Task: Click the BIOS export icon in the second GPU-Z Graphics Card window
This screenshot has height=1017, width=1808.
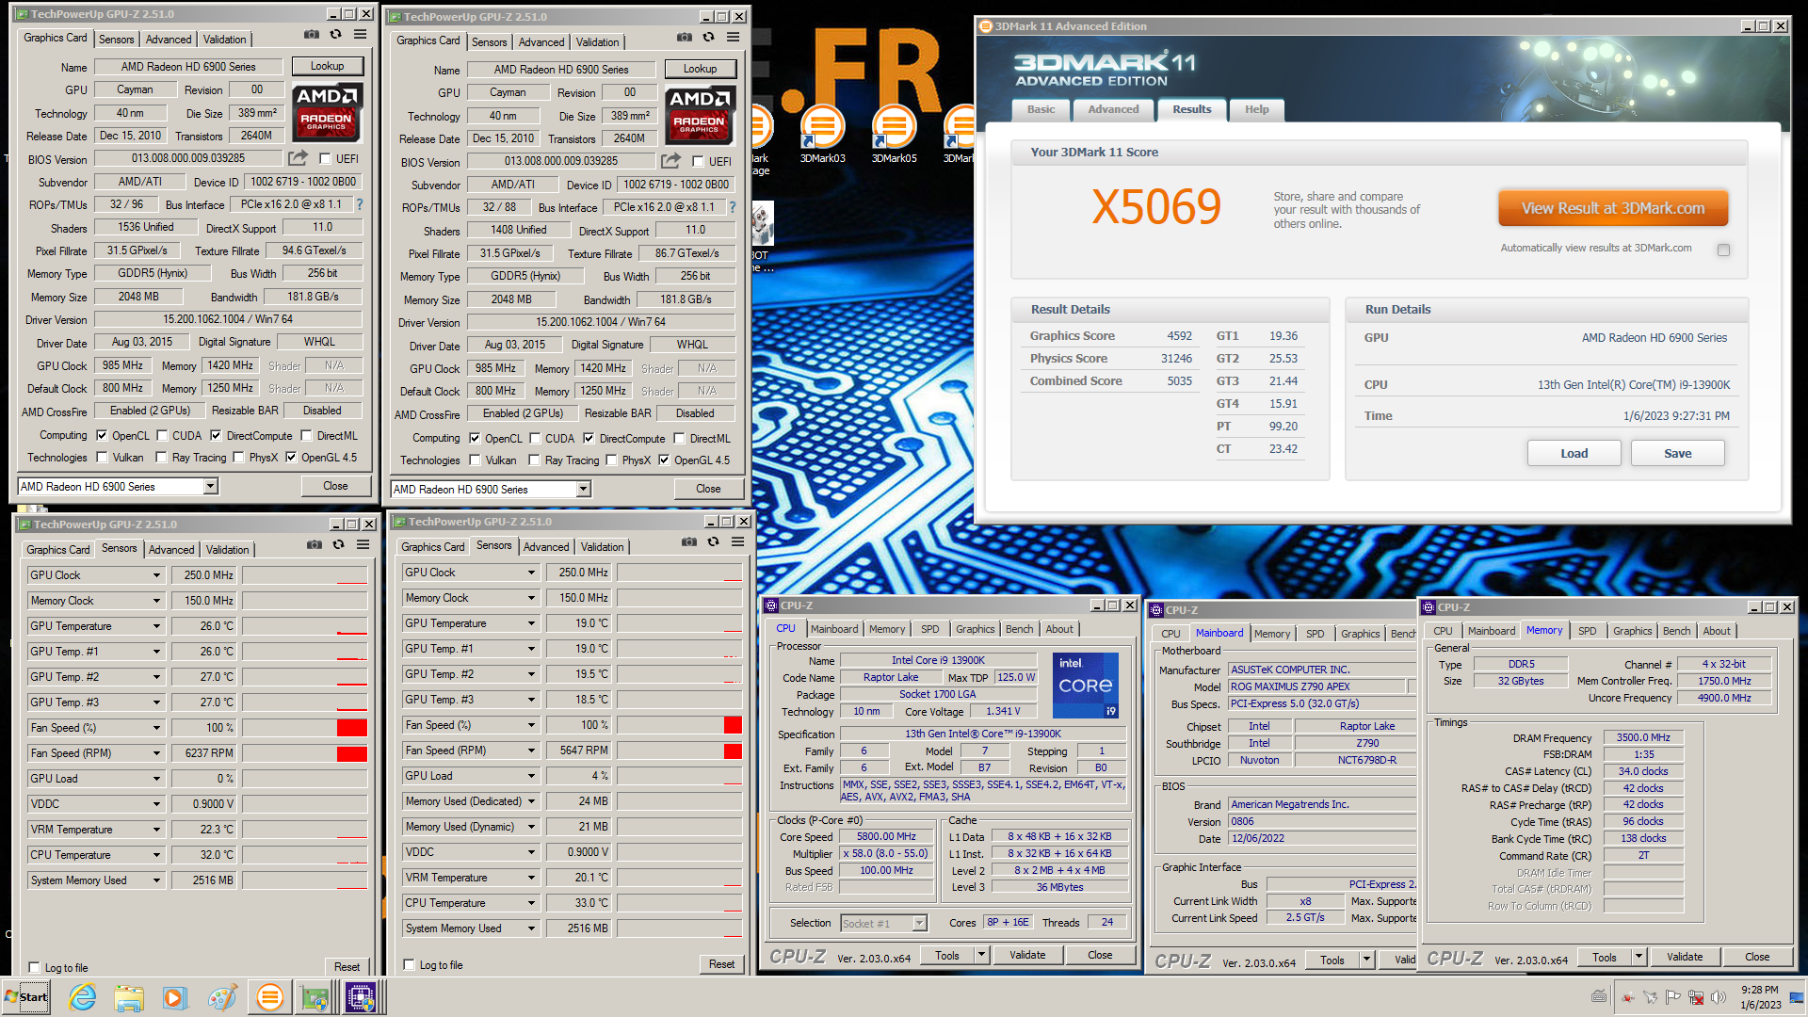Action: click(670, 161)
